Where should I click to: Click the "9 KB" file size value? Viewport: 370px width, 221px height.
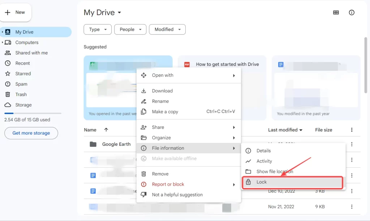point(320,207)
